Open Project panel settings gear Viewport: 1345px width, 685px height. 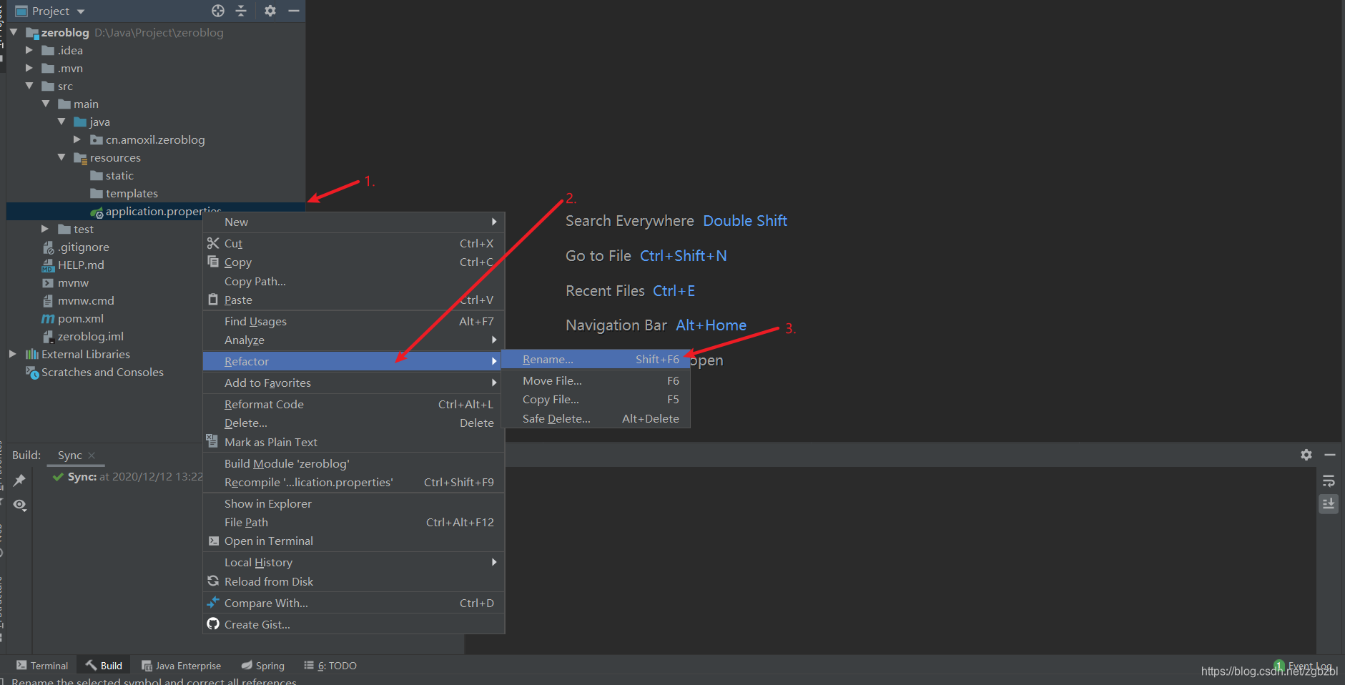pyautogui.click(x=270, y=11)
